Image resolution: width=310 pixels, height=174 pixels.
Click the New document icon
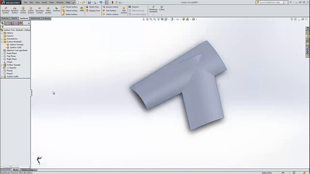point(77,2)
